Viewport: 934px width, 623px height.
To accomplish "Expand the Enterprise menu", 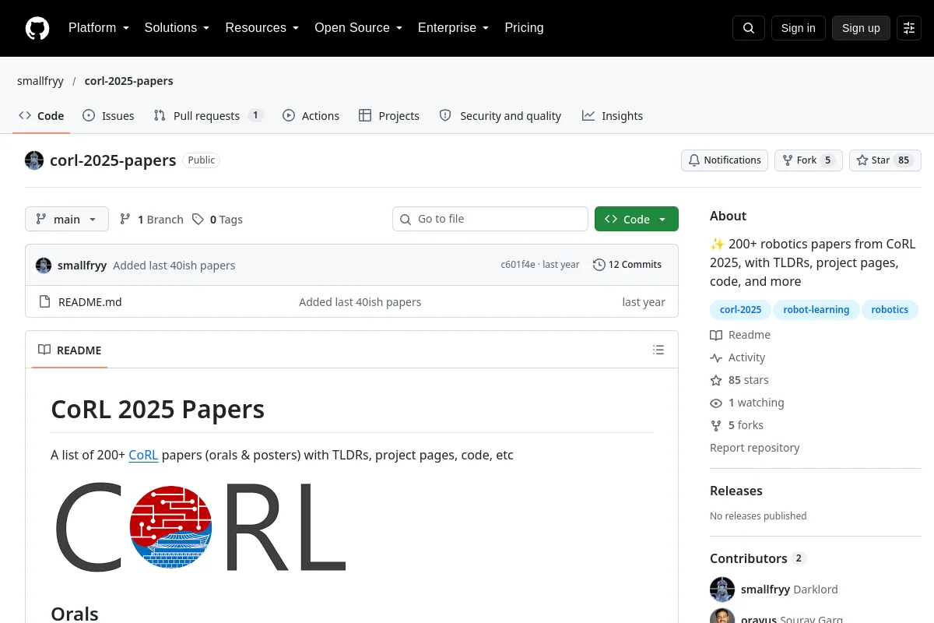I will [x=453, y=28].
